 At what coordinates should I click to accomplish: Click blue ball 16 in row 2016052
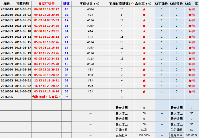point(66,26)
